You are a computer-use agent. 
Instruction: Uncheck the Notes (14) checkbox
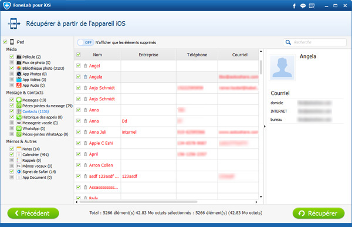pyautogui.click(x=12, y=148)
